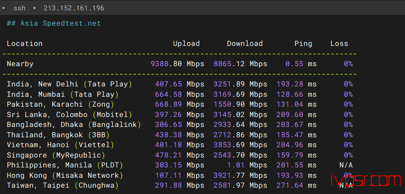Click Mumbai download value 3169.69
The image size is (405, 194).
pos(229,94)
